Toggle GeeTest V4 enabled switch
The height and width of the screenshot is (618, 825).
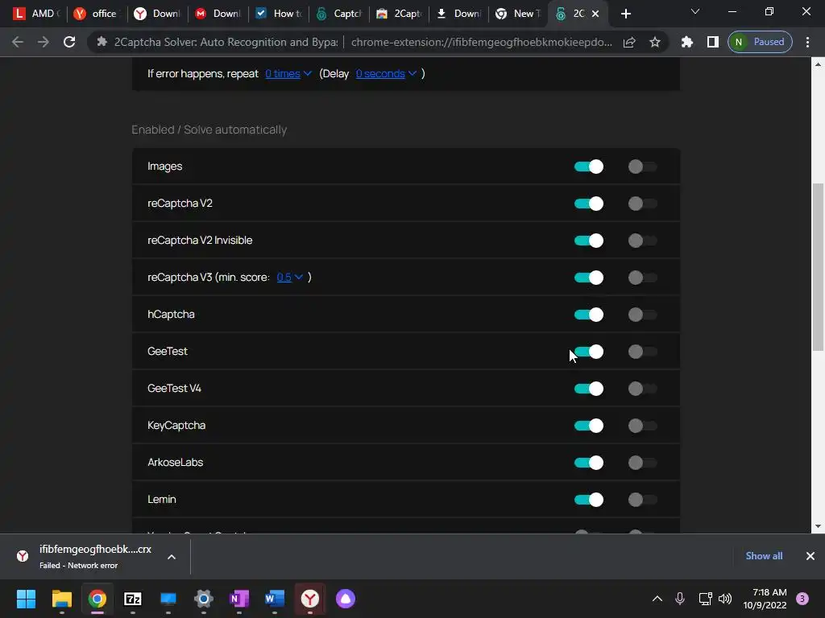pos(588,389)
